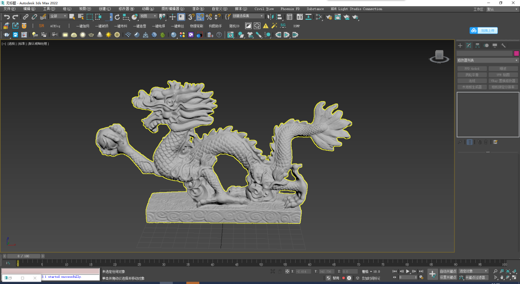Click the object color swatch

click(516, 53)
